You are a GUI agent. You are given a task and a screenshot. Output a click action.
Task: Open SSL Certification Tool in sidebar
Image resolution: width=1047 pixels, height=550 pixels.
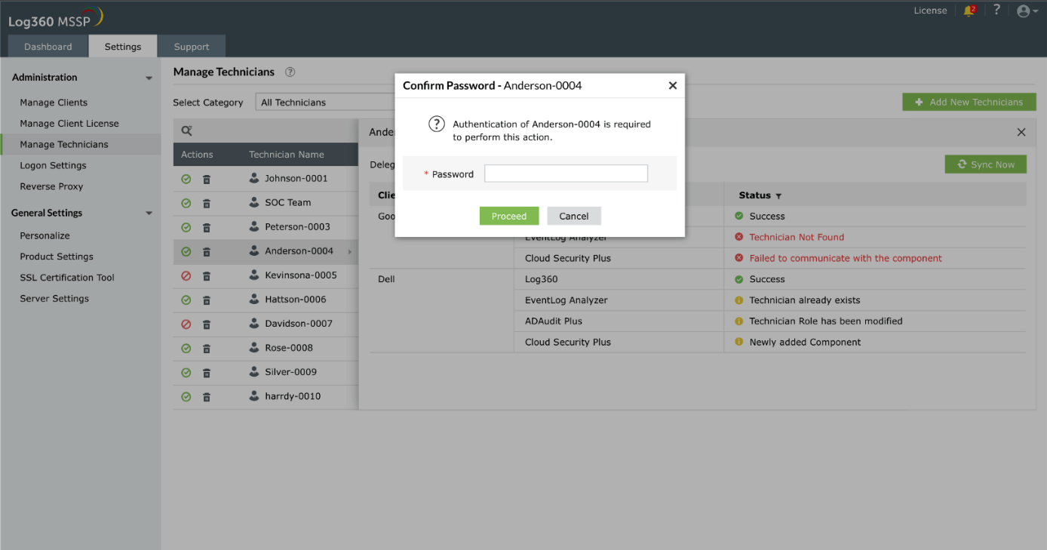pyautogui.click(x=67, y=278)
